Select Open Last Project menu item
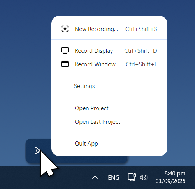195x189 pixels. coord(109,122)
